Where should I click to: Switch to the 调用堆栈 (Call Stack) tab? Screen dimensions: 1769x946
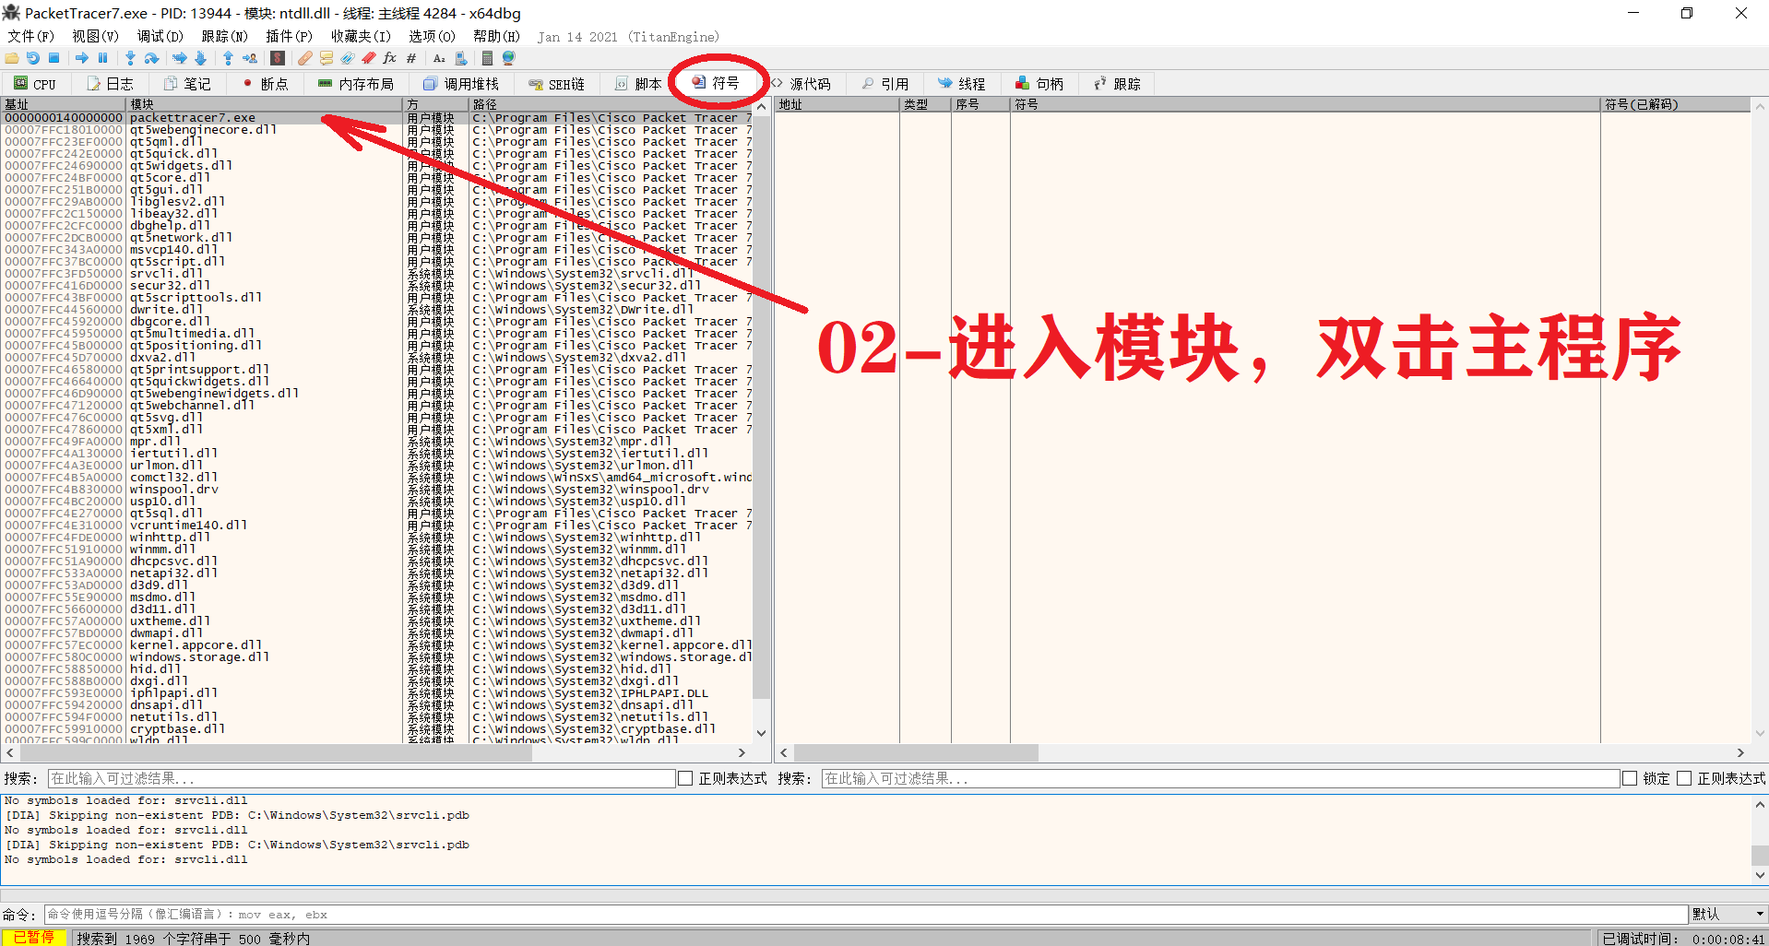460,84
